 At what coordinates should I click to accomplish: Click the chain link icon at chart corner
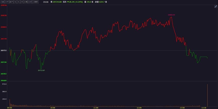coord(216,7)
